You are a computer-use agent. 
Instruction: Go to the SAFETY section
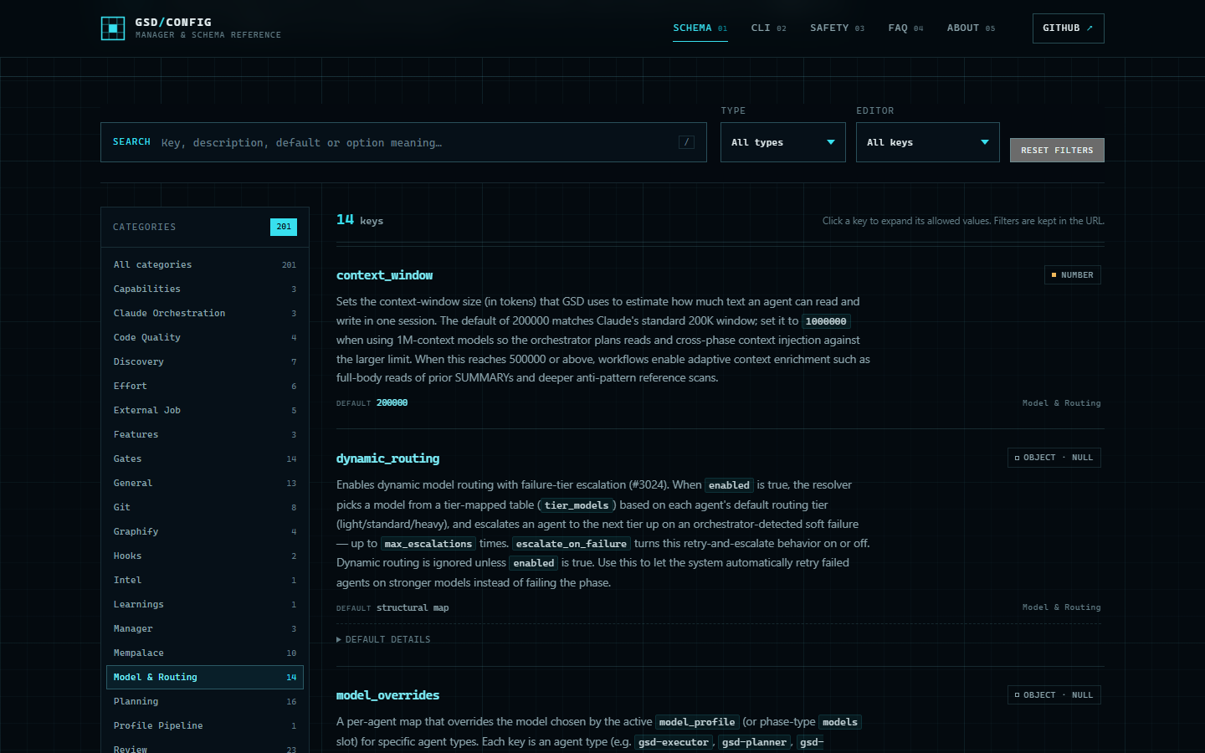838,28
